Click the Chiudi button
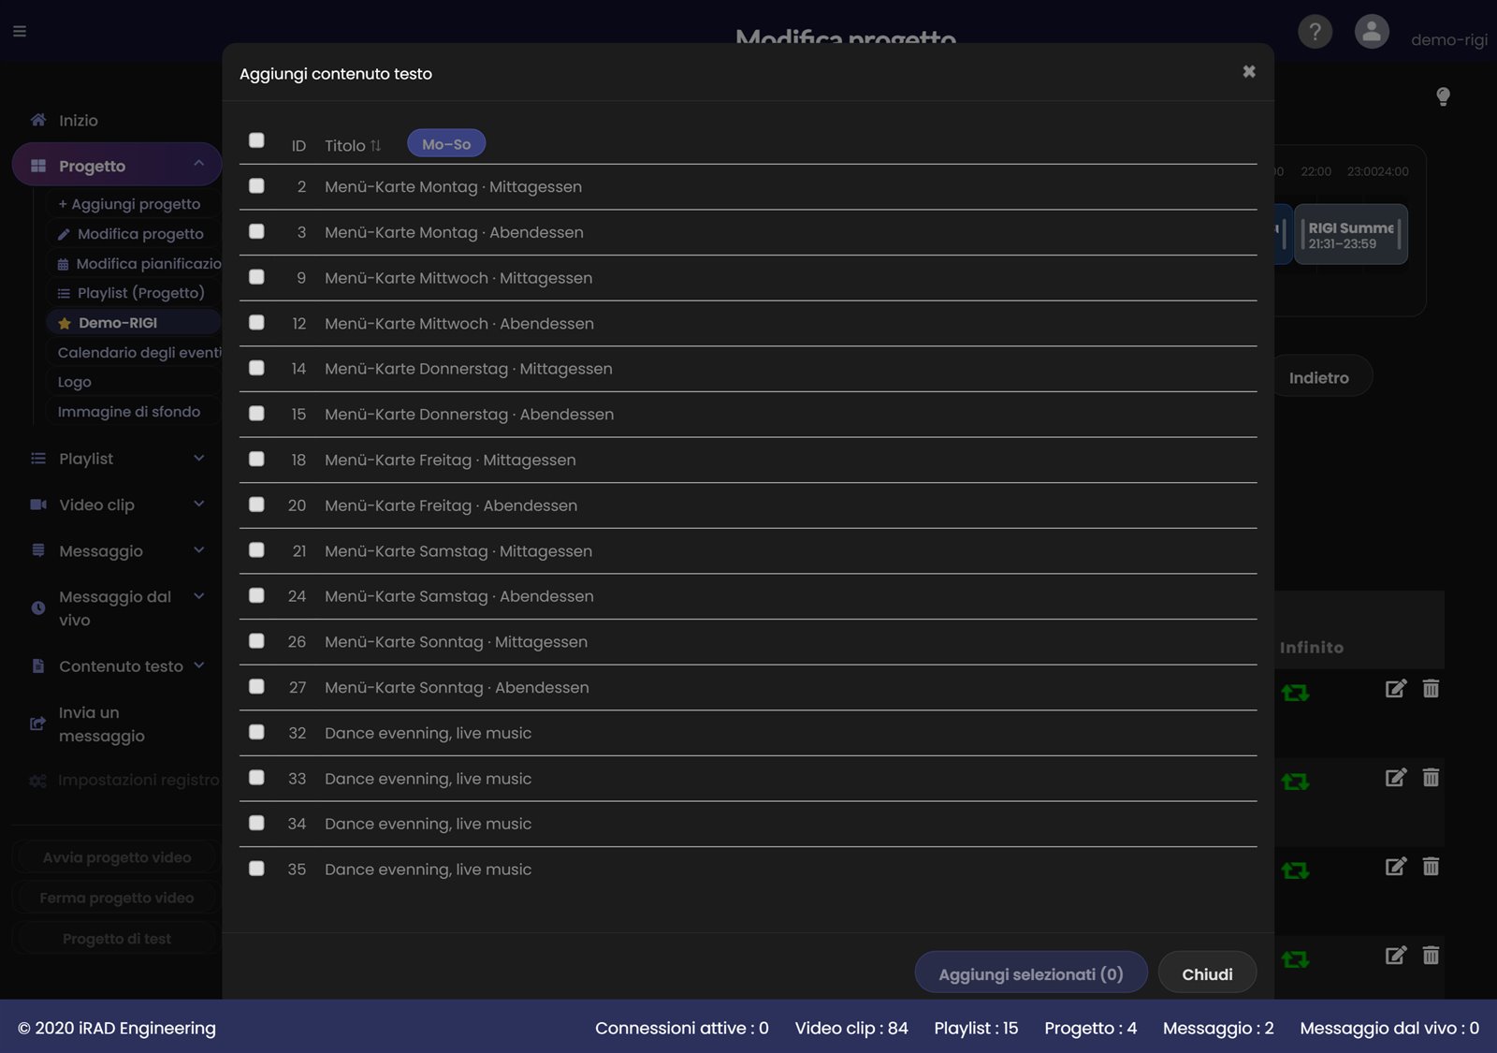Screen dimensions: 1497x1053 pyautogui.click(x=1207, y=973)
